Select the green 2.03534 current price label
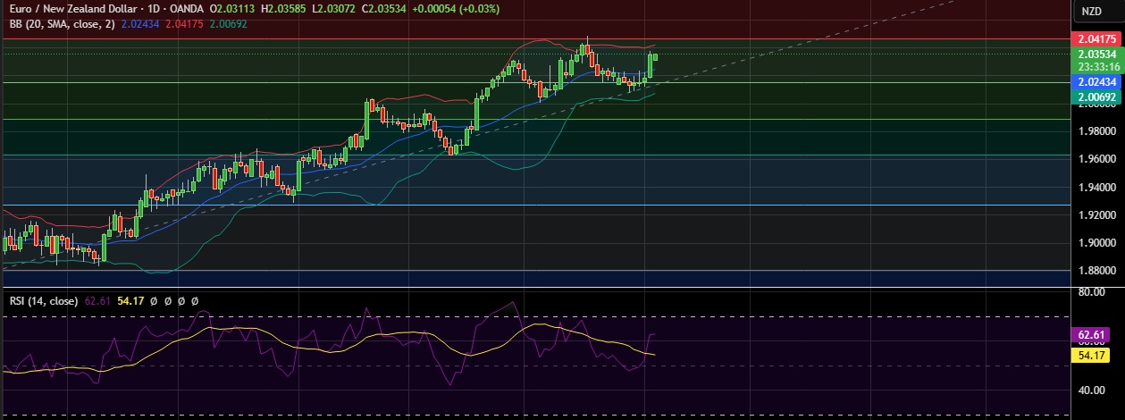Viewport: 1125px width, 420px height. click(1096, 54)
